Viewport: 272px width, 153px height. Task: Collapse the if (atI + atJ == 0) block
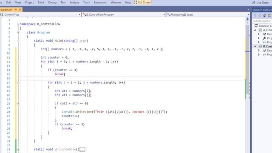click(18, 104)
